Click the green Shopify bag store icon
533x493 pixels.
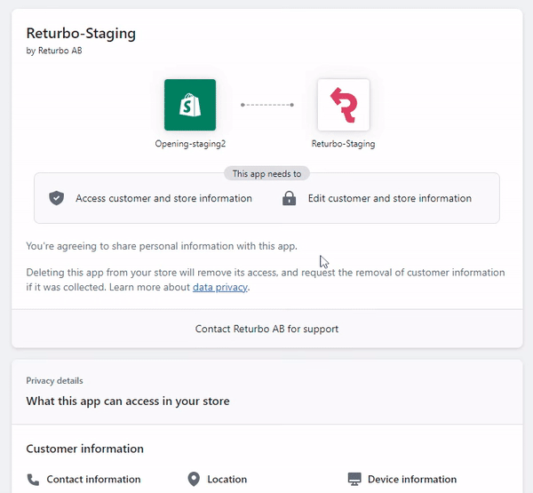pyautogui.click(x=190, y=105)
